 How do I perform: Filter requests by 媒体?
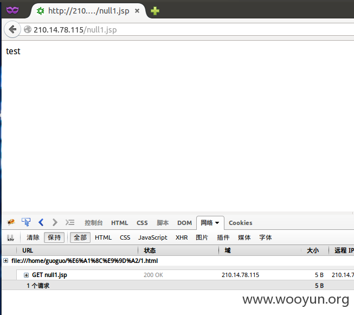tap(244, 237)
